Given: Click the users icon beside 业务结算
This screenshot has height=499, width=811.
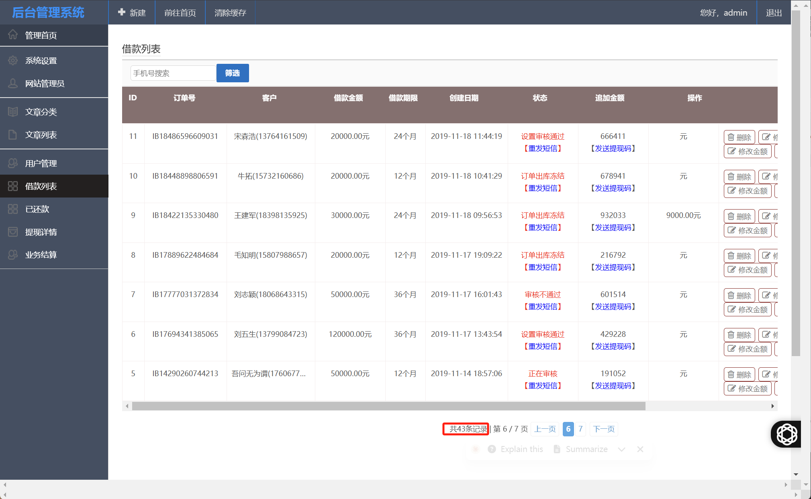Looking at the screenshot, I should click(x=13, y=255).
